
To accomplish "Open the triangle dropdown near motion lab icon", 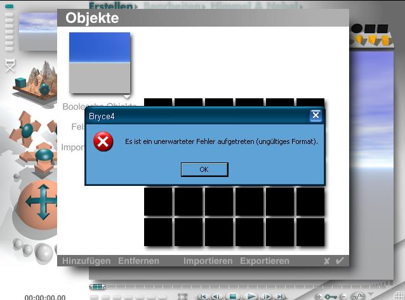I will click(x=371, y=294).
